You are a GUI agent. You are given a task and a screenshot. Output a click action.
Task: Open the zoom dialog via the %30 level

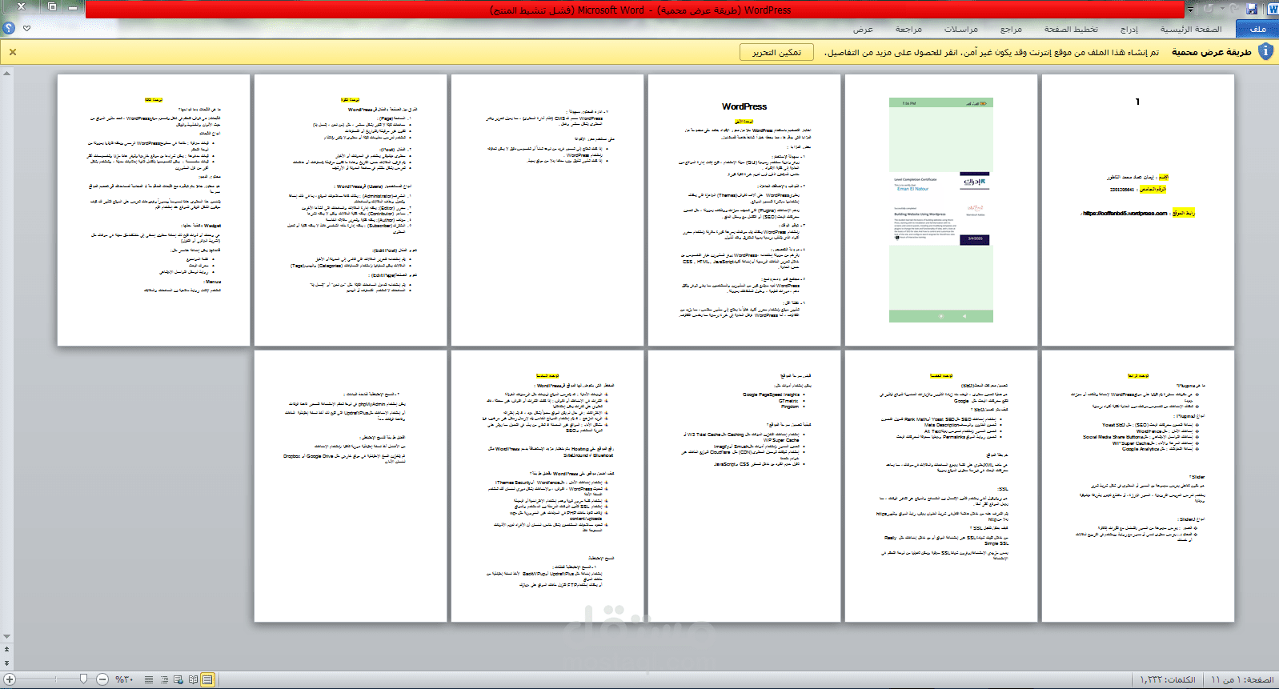(124, 679)
